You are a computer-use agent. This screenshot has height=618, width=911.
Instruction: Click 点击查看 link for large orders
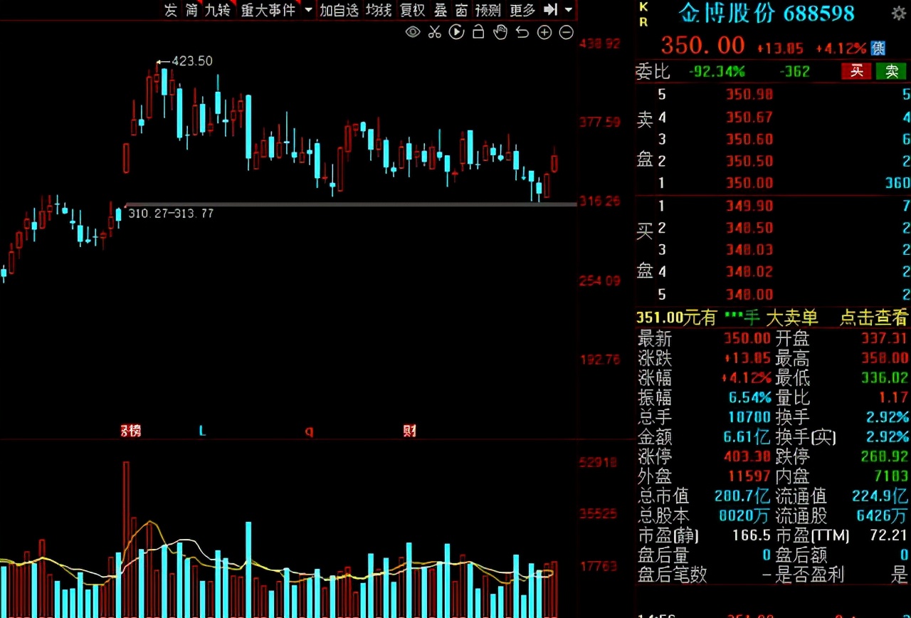pyautogui.click(x=874, y=318)
